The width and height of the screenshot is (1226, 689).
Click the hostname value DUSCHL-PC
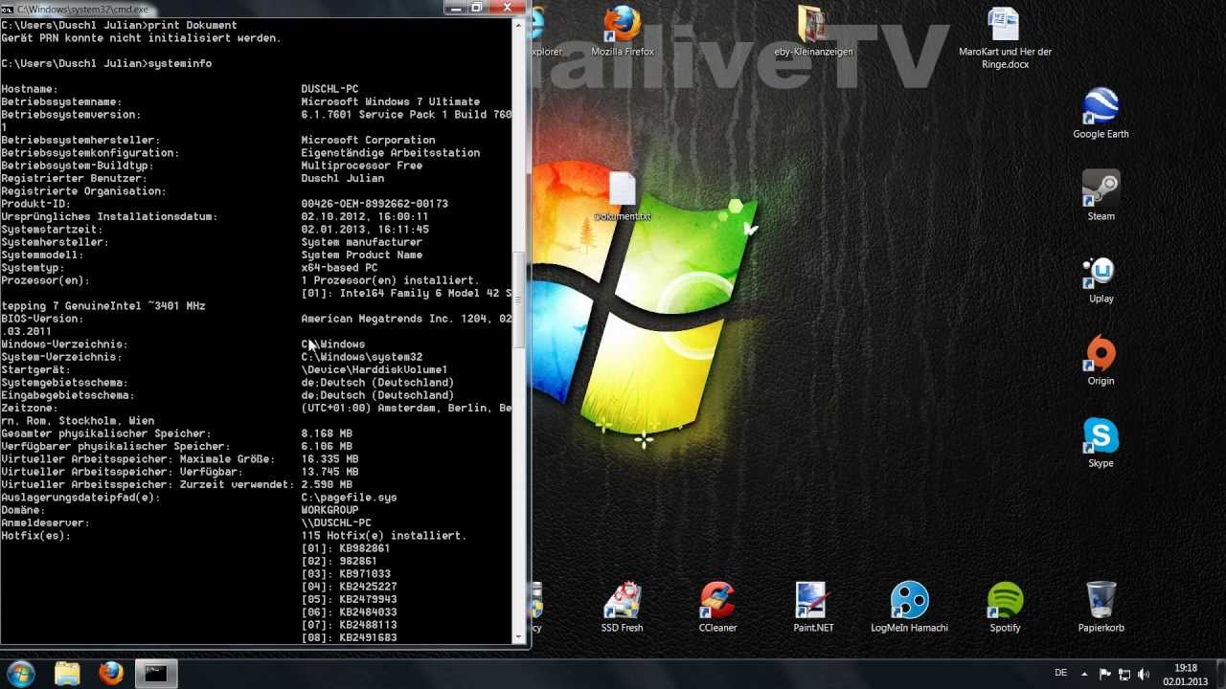coord(329,89)
